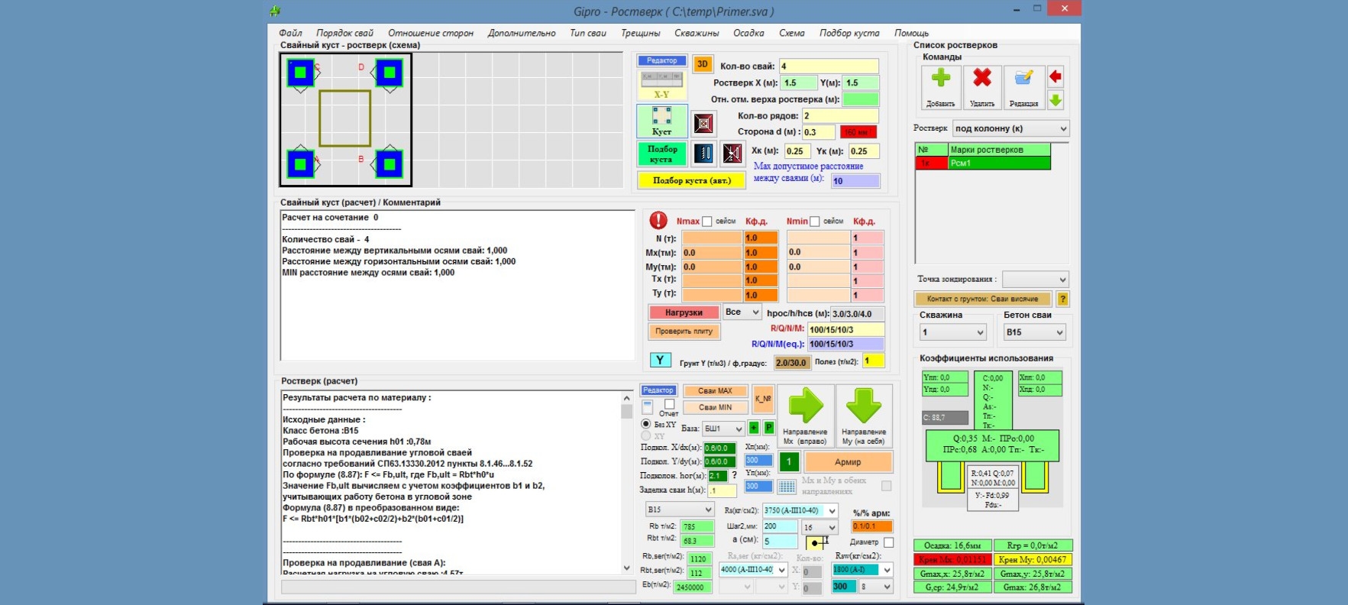Select the Без XY radio button

coord(646,424)
